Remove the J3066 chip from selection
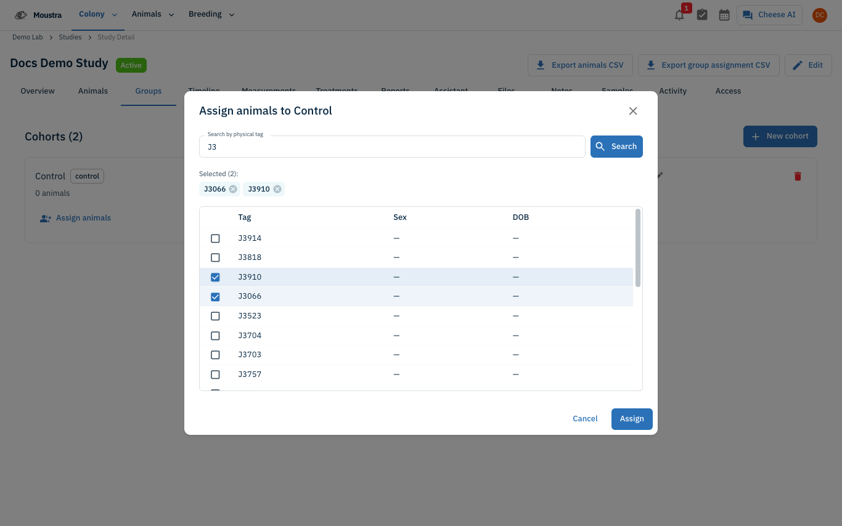 233,189
